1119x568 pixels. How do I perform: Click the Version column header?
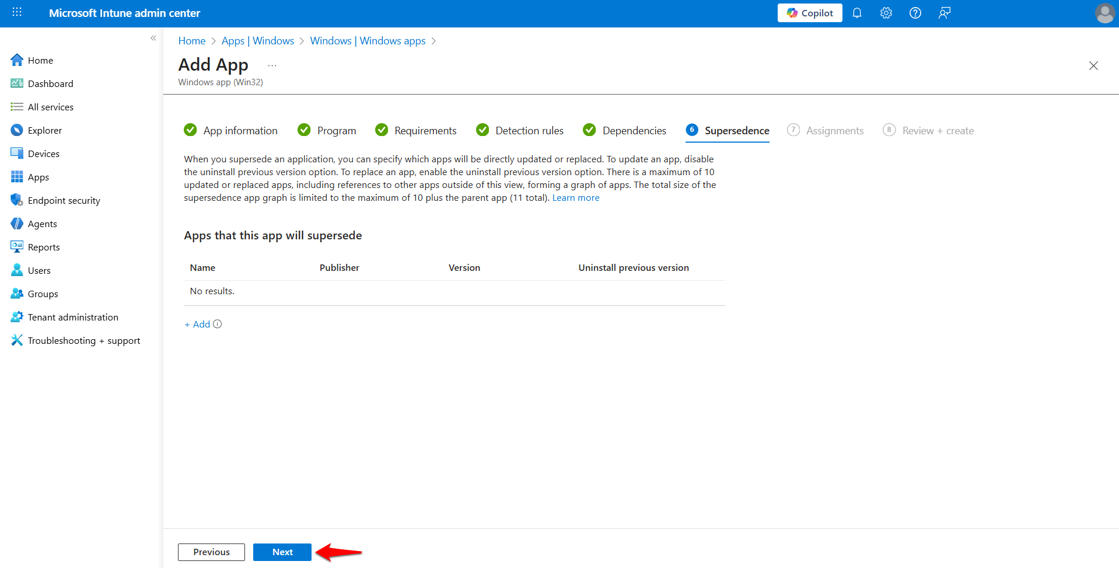tap(464, 267)
